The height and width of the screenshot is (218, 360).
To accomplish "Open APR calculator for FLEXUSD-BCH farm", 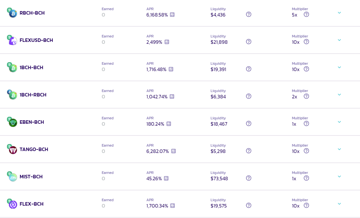I will (167, 42).
